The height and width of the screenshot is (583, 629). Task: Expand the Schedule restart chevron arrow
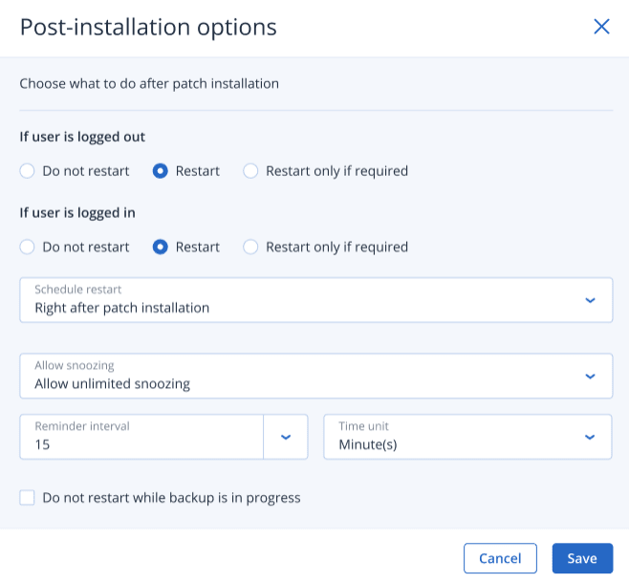[590, 300]
